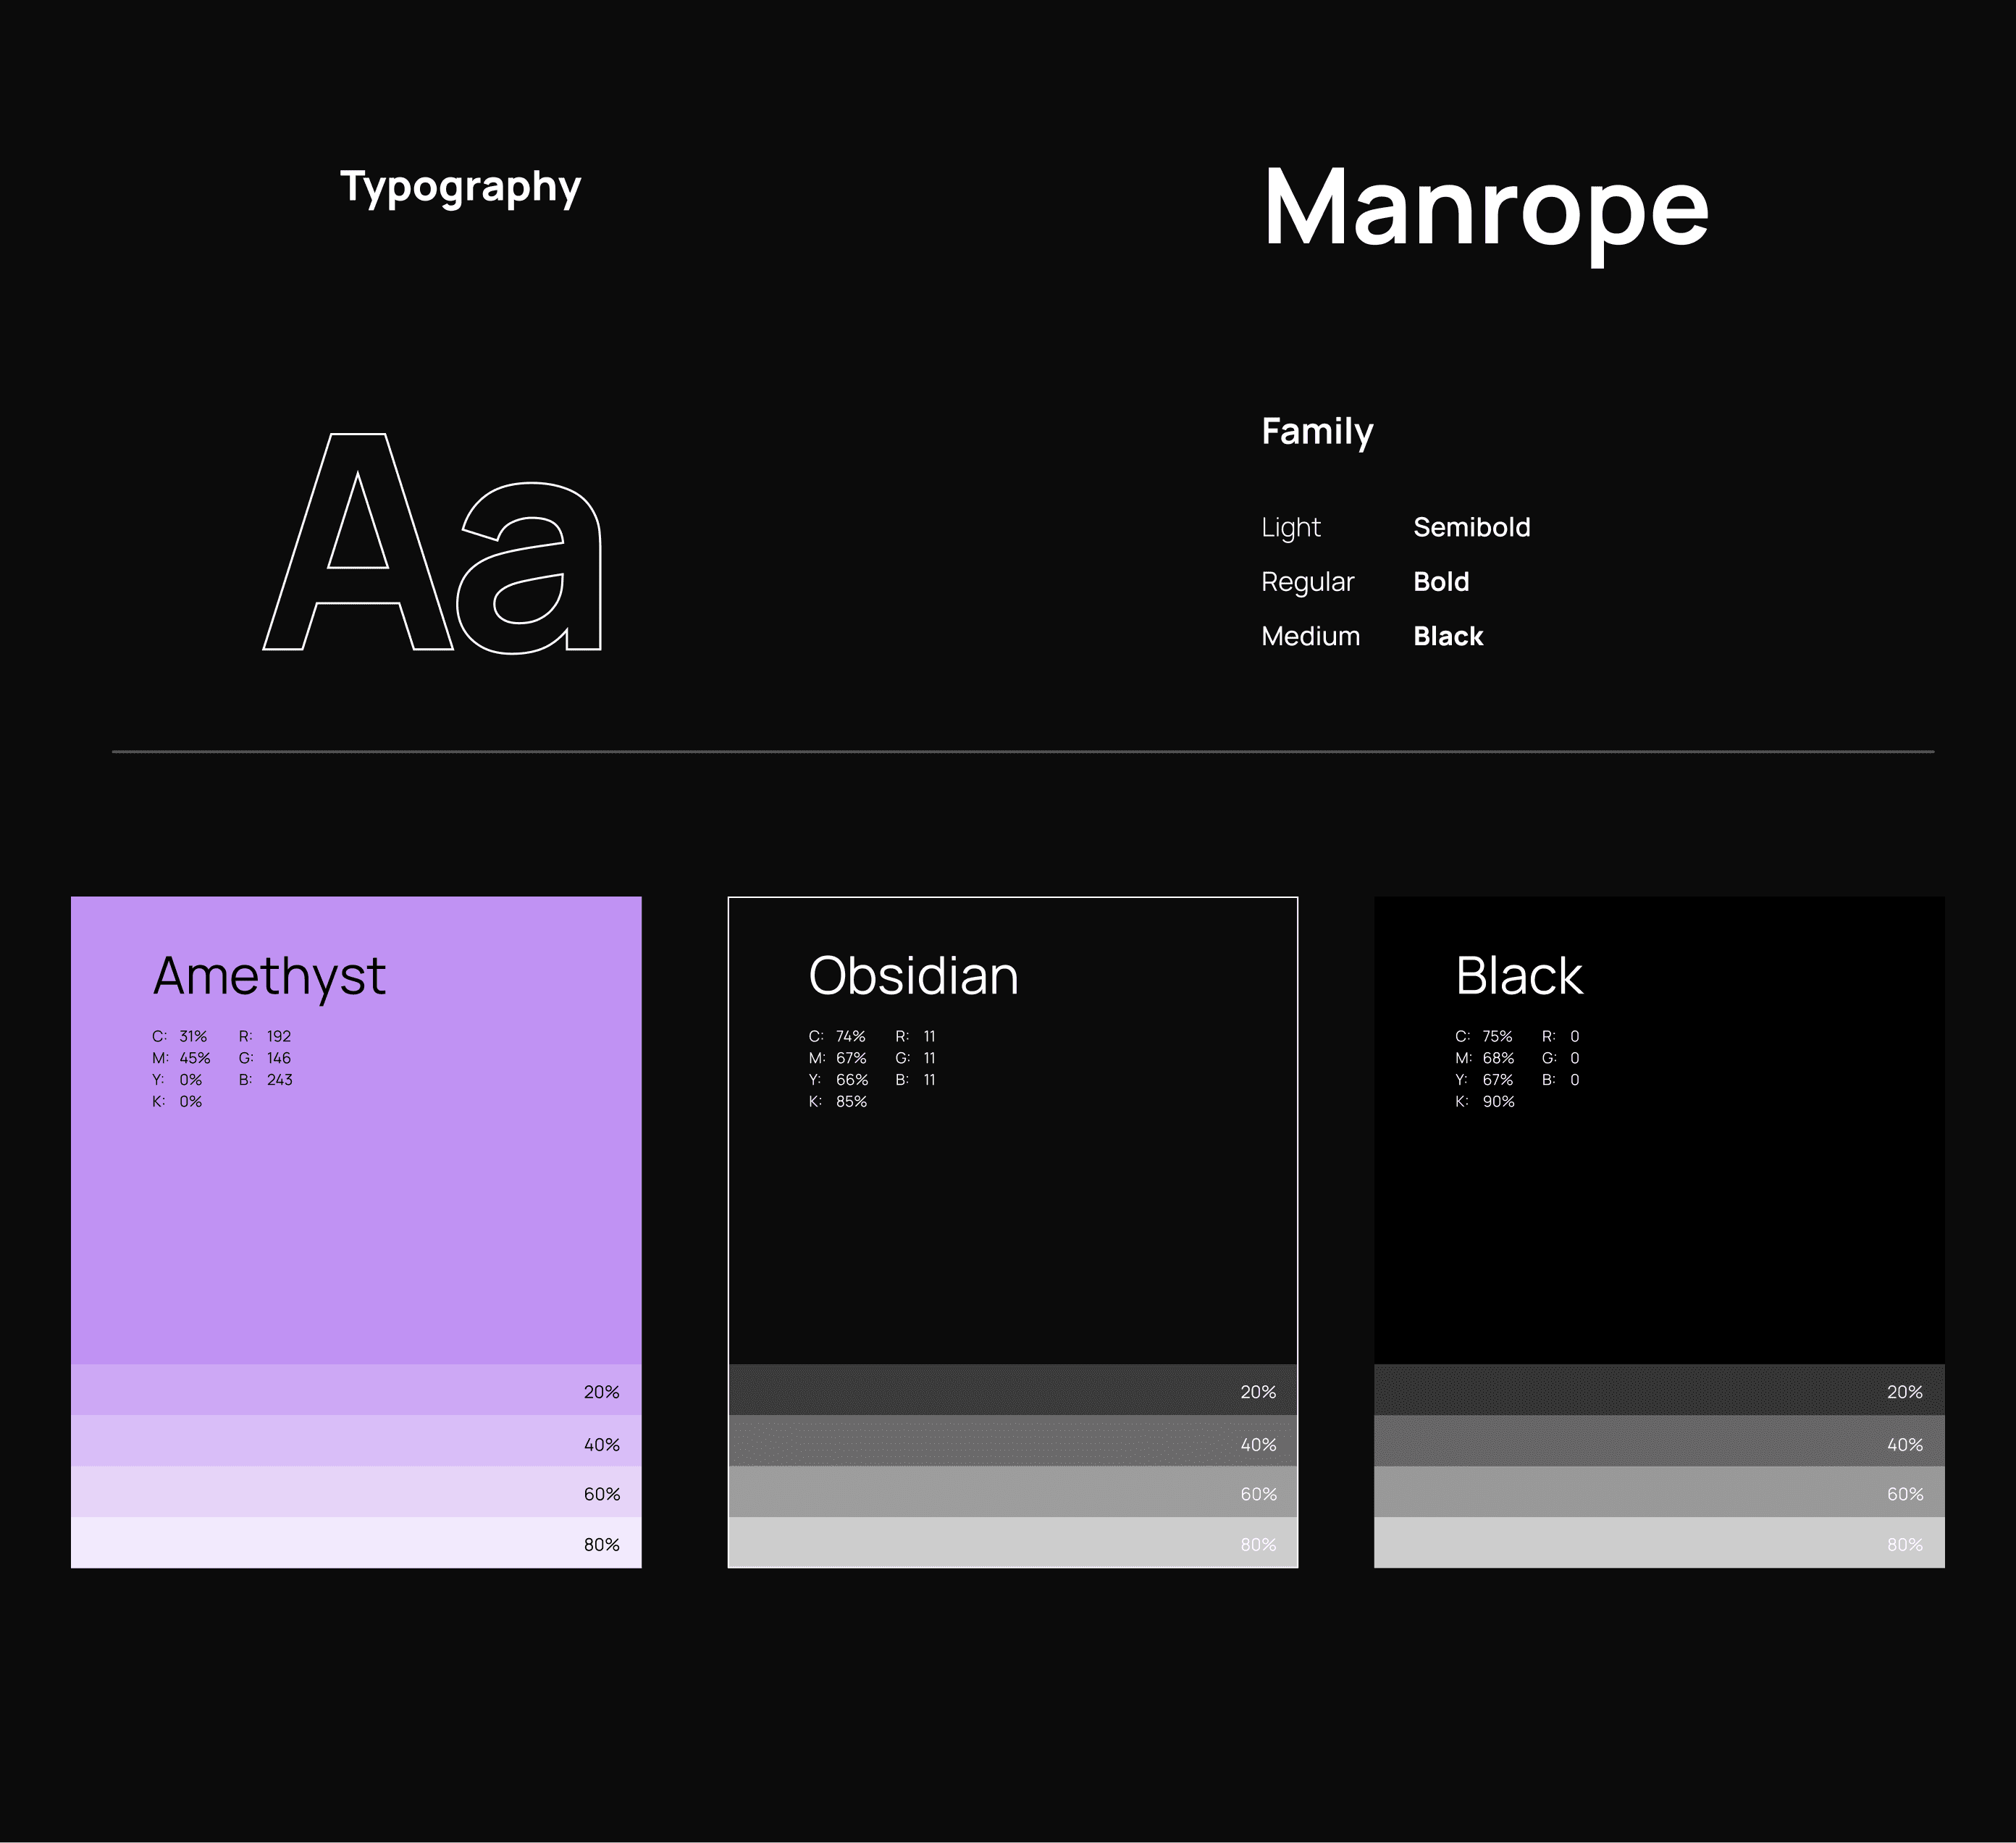The width and height of the screenshot is (2016, 1843).
Task: Click Obsidian cyan value 74%
Action: tap(851, 1037)
